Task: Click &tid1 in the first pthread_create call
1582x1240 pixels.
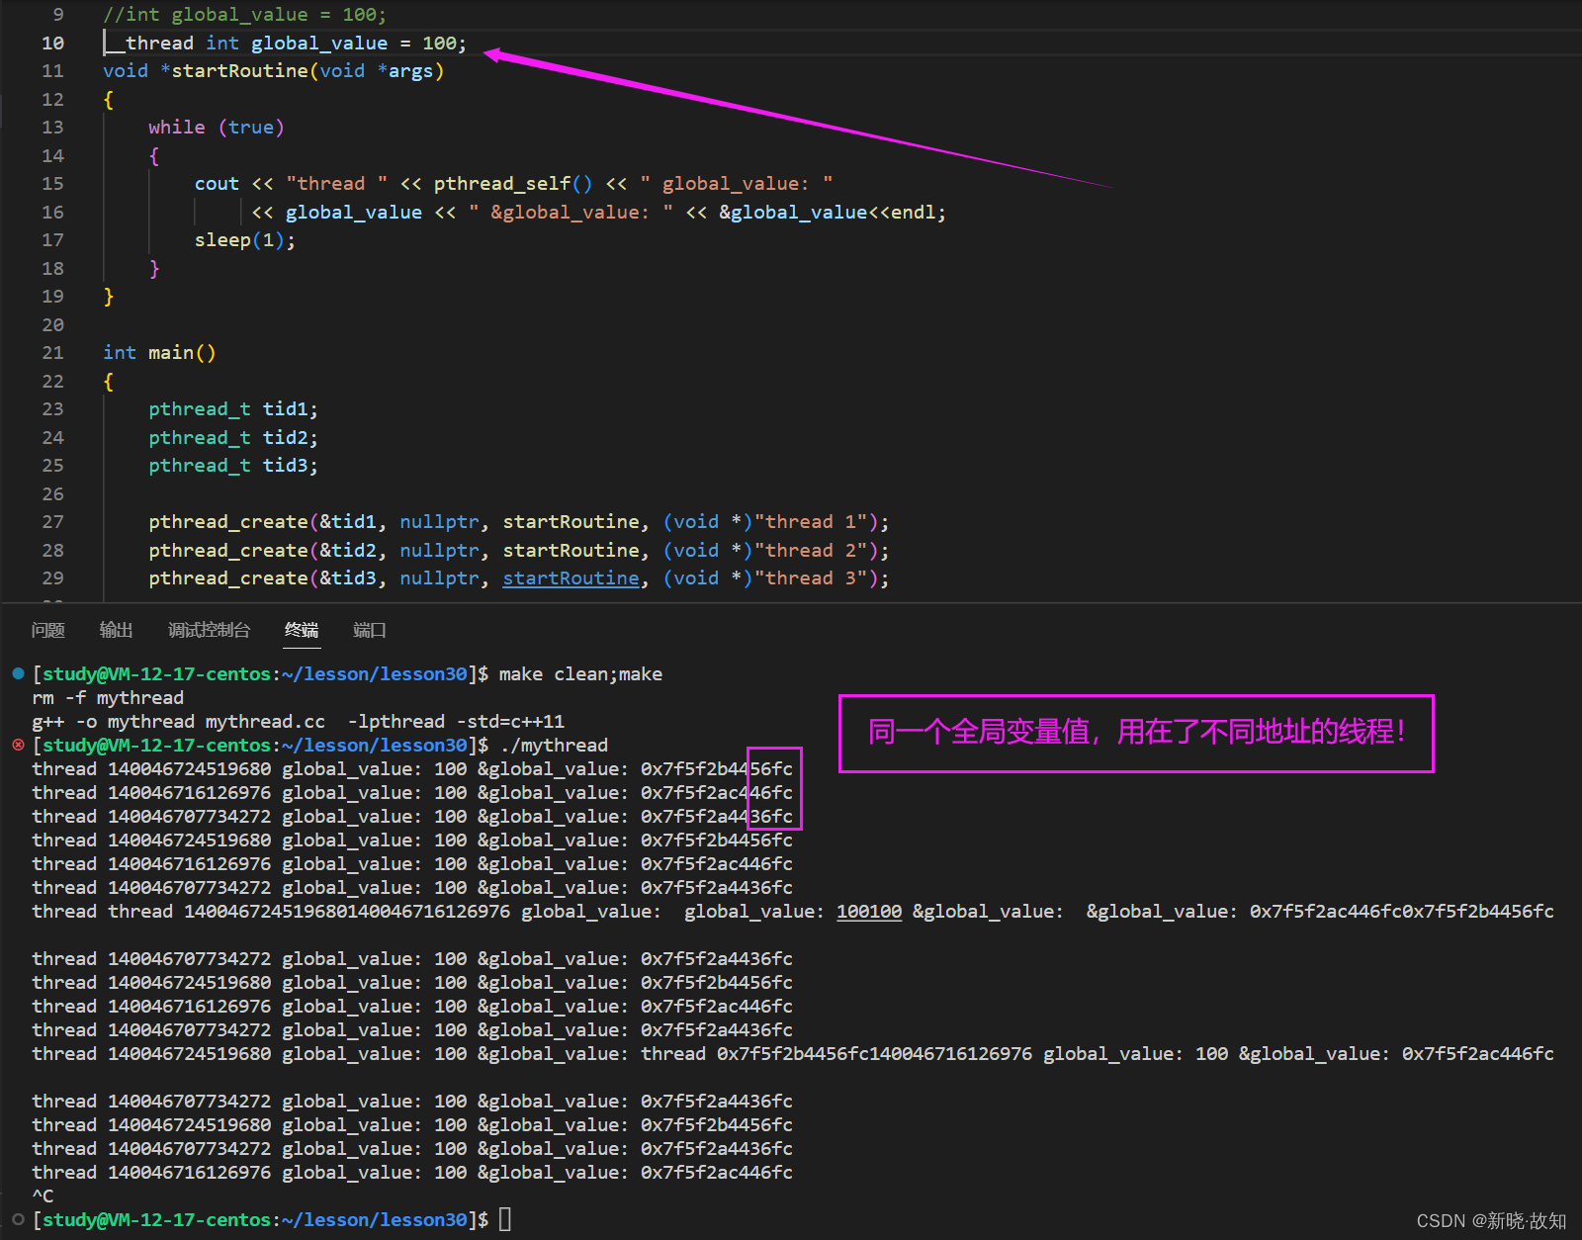Action: 347,522
